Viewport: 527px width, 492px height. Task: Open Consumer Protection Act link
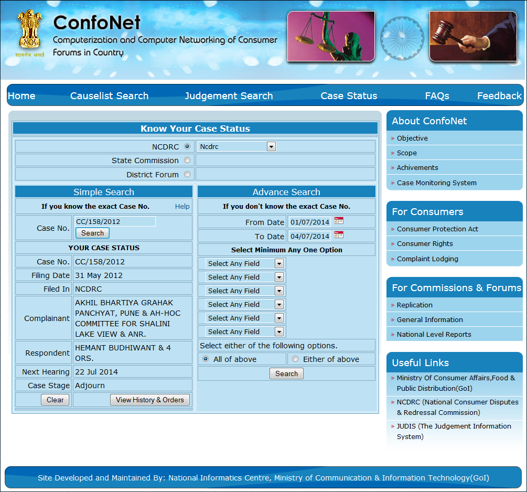pyautogui.click(x=437, y=229)
